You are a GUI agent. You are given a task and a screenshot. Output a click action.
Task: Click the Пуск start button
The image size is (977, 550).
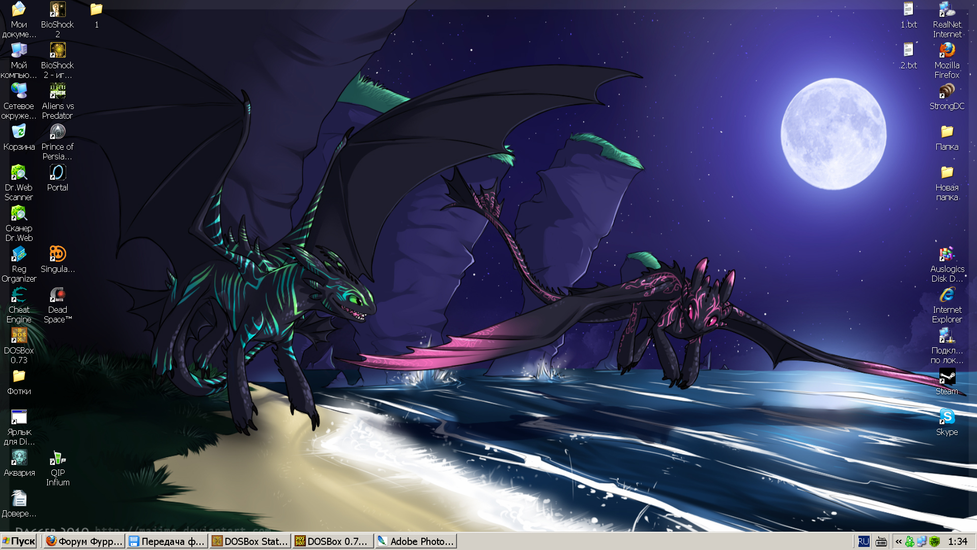[x=19, y=541]
